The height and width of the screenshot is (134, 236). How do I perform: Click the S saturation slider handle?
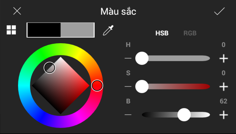click(142, 87)
